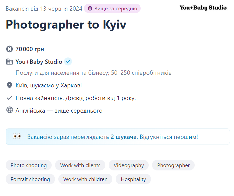Click the hryvnia salary icon
234x196 pixels.
tap(9, 49)
